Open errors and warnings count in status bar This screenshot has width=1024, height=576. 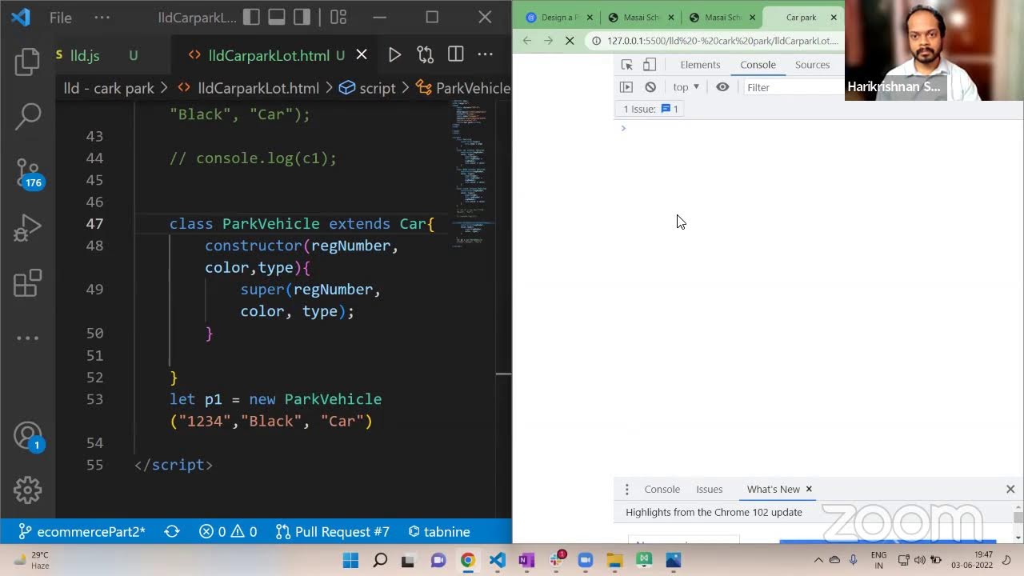pyautogui.click(x=228, y=531)
